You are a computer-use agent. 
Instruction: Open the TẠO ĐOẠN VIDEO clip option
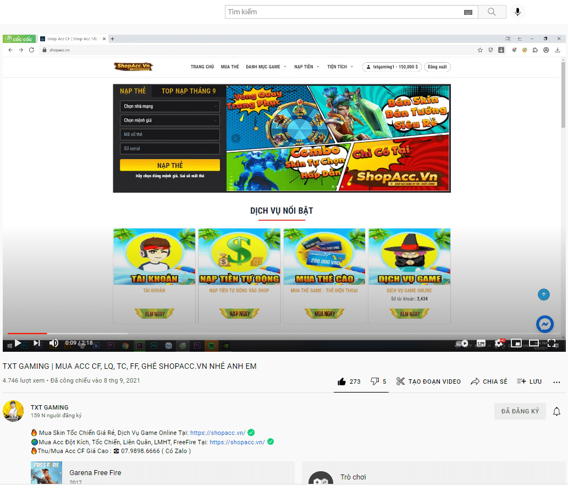pos(428,382)
